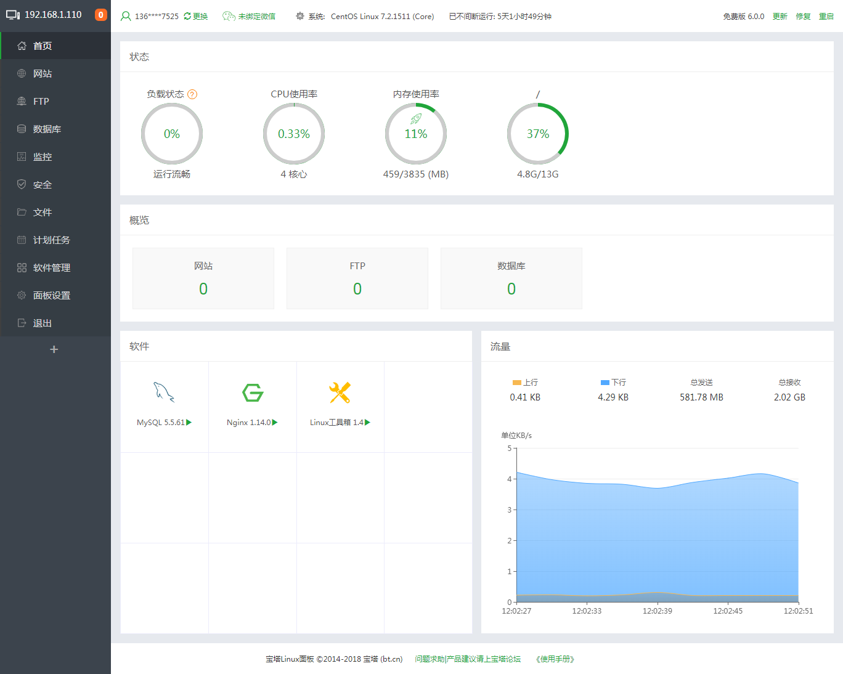The width and height of the screenshot is (843, 674).
Task: Click the 免费版 6.0.0 version text
Action: tap(744, 17)
